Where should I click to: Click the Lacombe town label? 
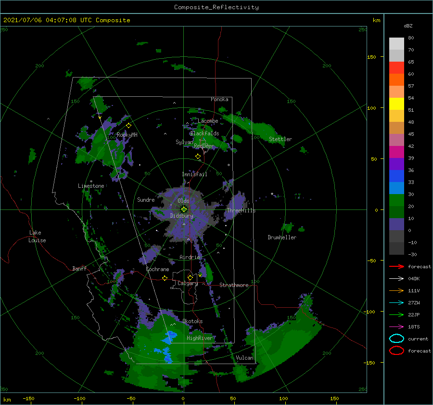point(208,121)
